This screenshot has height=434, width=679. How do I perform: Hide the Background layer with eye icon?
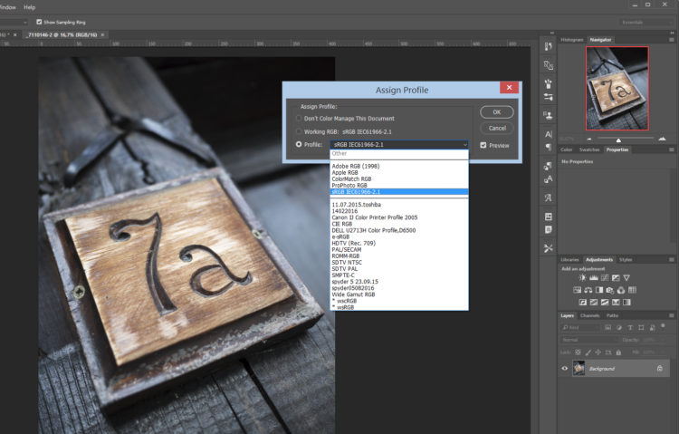(x=565, y=369)
